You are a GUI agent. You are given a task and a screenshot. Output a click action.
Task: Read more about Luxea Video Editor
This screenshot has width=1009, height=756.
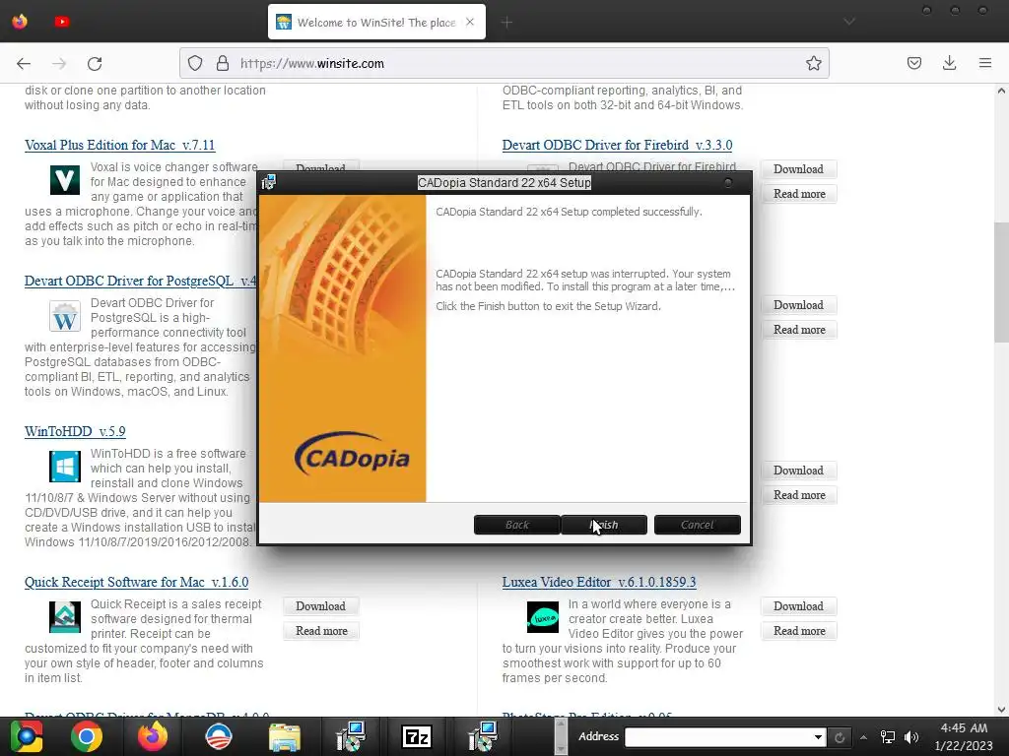point(798,631)
